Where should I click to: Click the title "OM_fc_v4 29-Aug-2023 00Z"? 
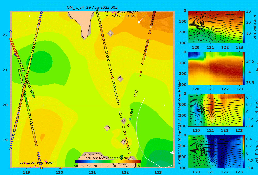(x=92, y=7)
